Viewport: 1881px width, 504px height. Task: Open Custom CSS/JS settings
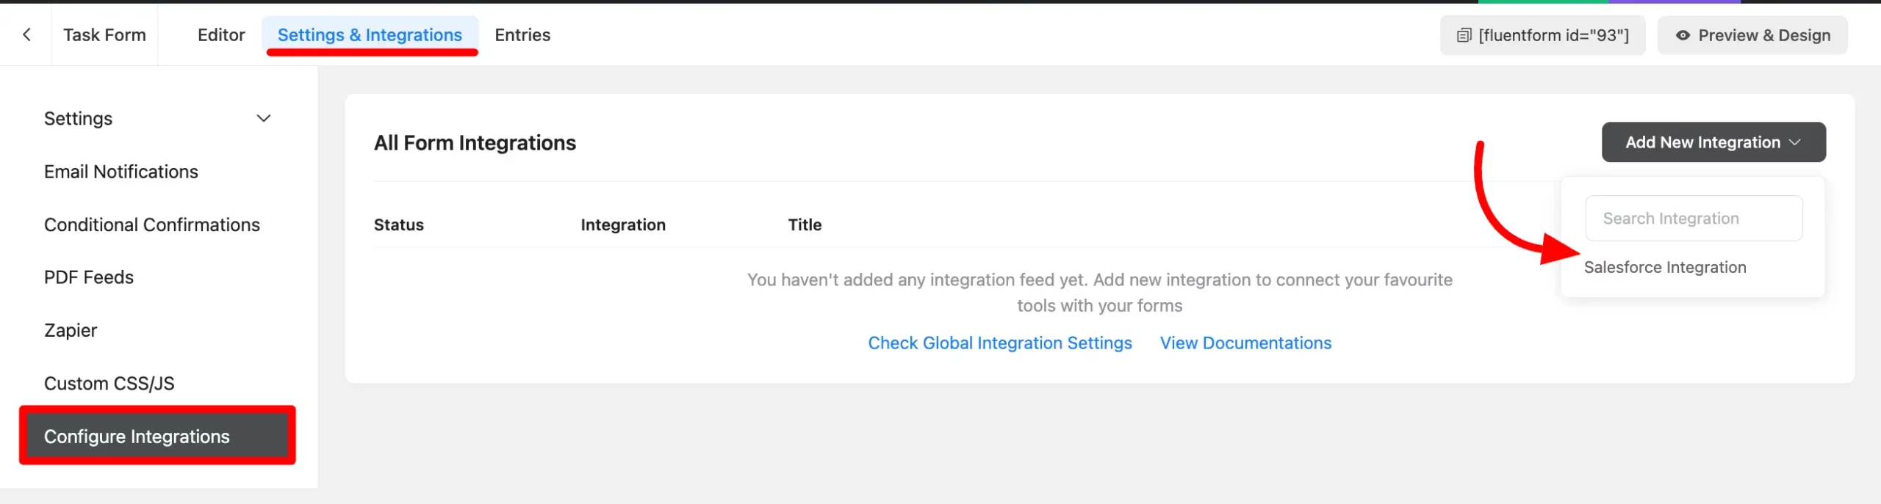click(x=109, y=383)
